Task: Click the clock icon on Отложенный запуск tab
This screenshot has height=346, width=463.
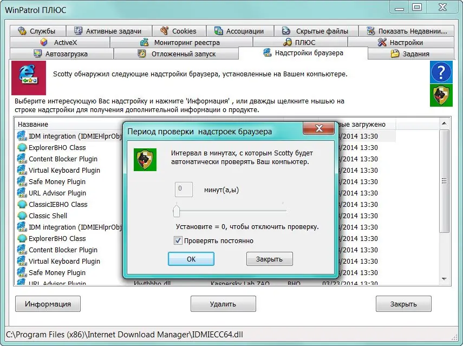Action: coord(142,54)
